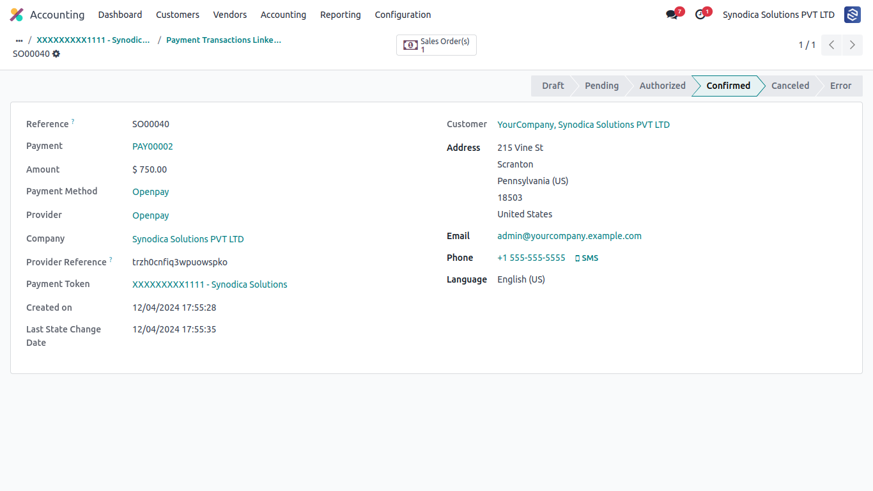Select the Draft status stage
This screenshot has width=873, height=491.
(x=553, y=86)
